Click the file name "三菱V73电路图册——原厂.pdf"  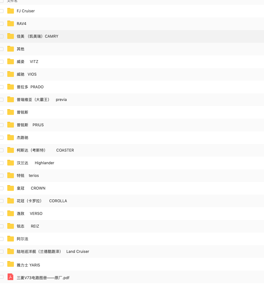(43, 278)
